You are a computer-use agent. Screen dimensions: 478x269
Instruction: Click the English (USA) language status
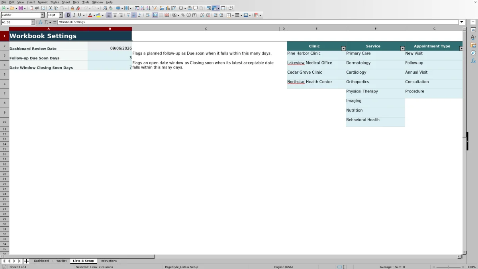pyautogui.click(x=283, y=267)
